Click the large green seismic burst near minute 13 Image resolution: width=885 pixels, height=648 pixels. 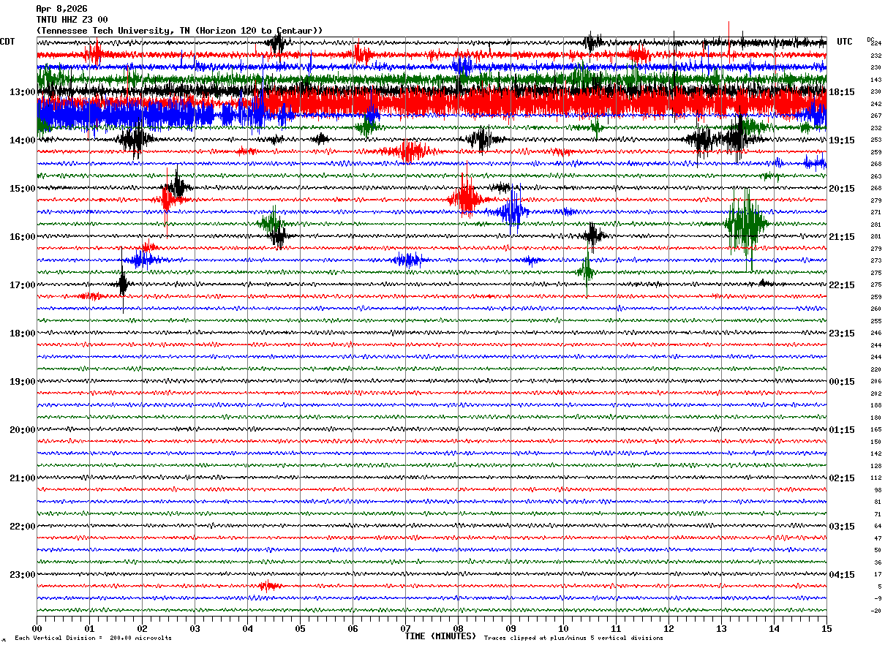(746, 224)
